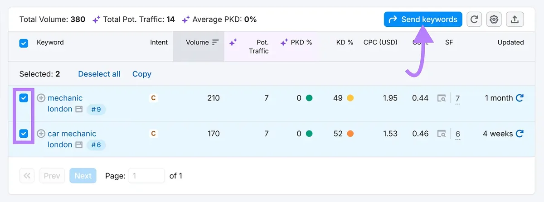Sort by the Updated column header
Screen dimensions: 544x202
(510, 42)
